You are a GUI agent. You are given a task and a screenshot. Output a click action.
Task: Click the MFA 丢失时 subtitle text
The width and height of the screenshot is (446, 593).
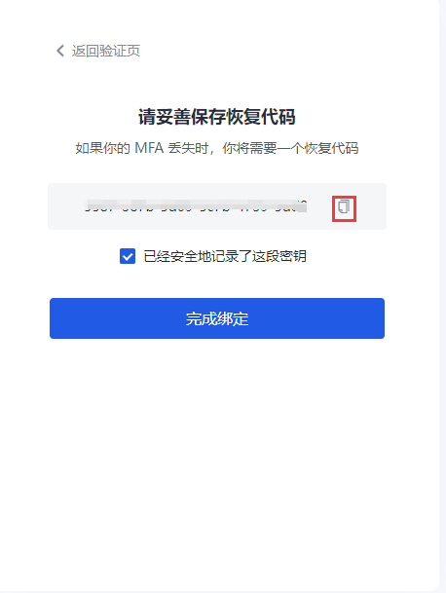(217, 148)
